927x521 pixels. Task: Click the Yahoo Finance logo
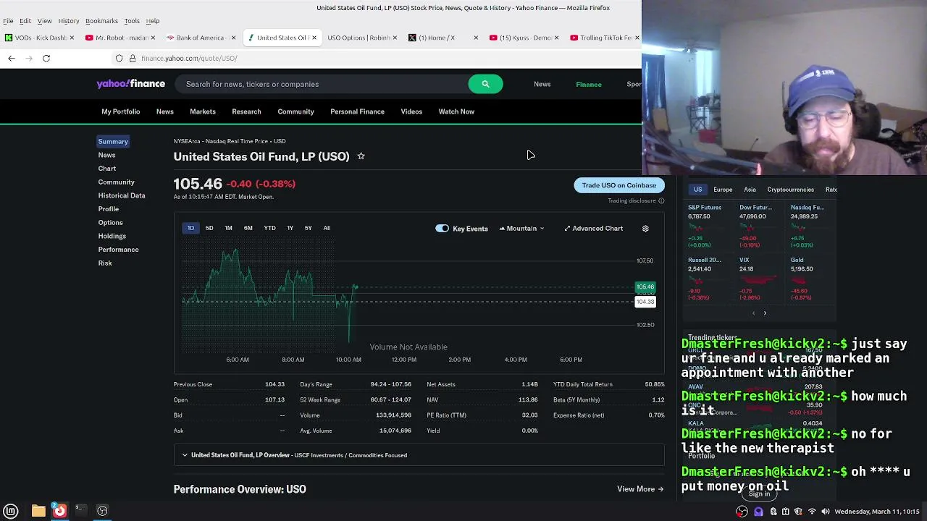coord(131,84)
